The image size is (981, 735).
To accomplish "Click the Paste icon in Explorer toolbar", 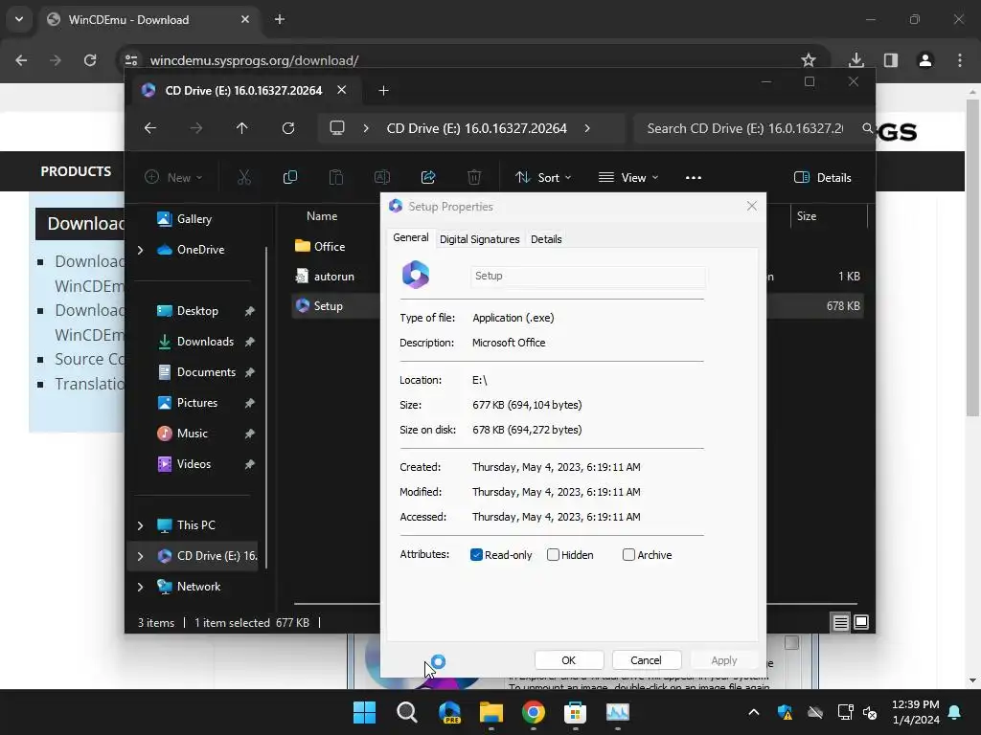I will (336, 177).
